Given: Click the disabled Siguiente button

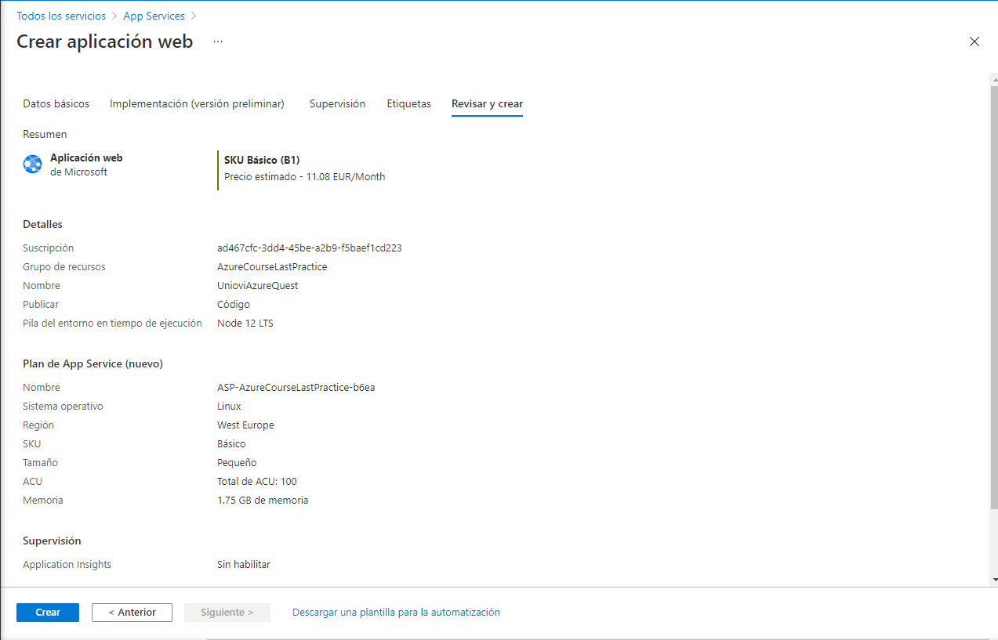Looking at the screenshot, I should tap(227, 613).
